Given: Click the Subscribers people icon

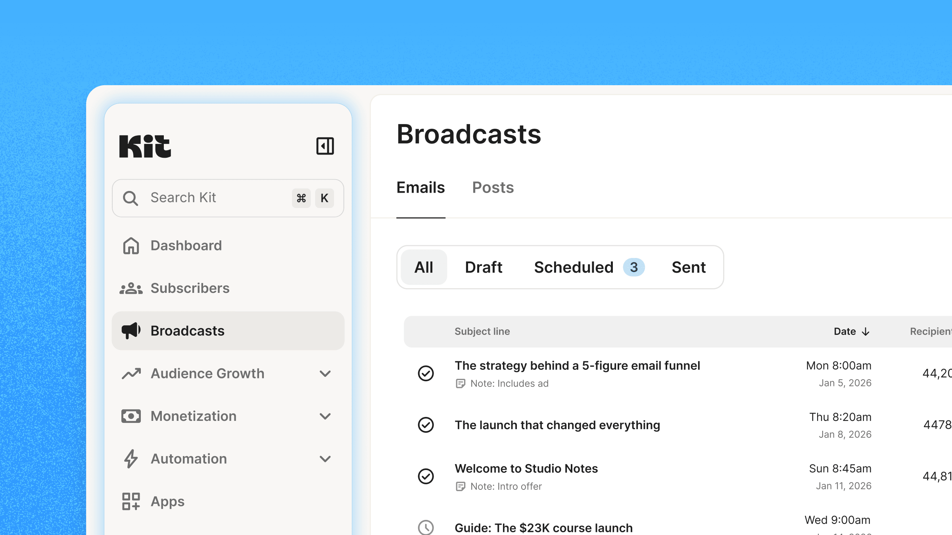Looking at the screenshot, I should [x=131, y=288].
